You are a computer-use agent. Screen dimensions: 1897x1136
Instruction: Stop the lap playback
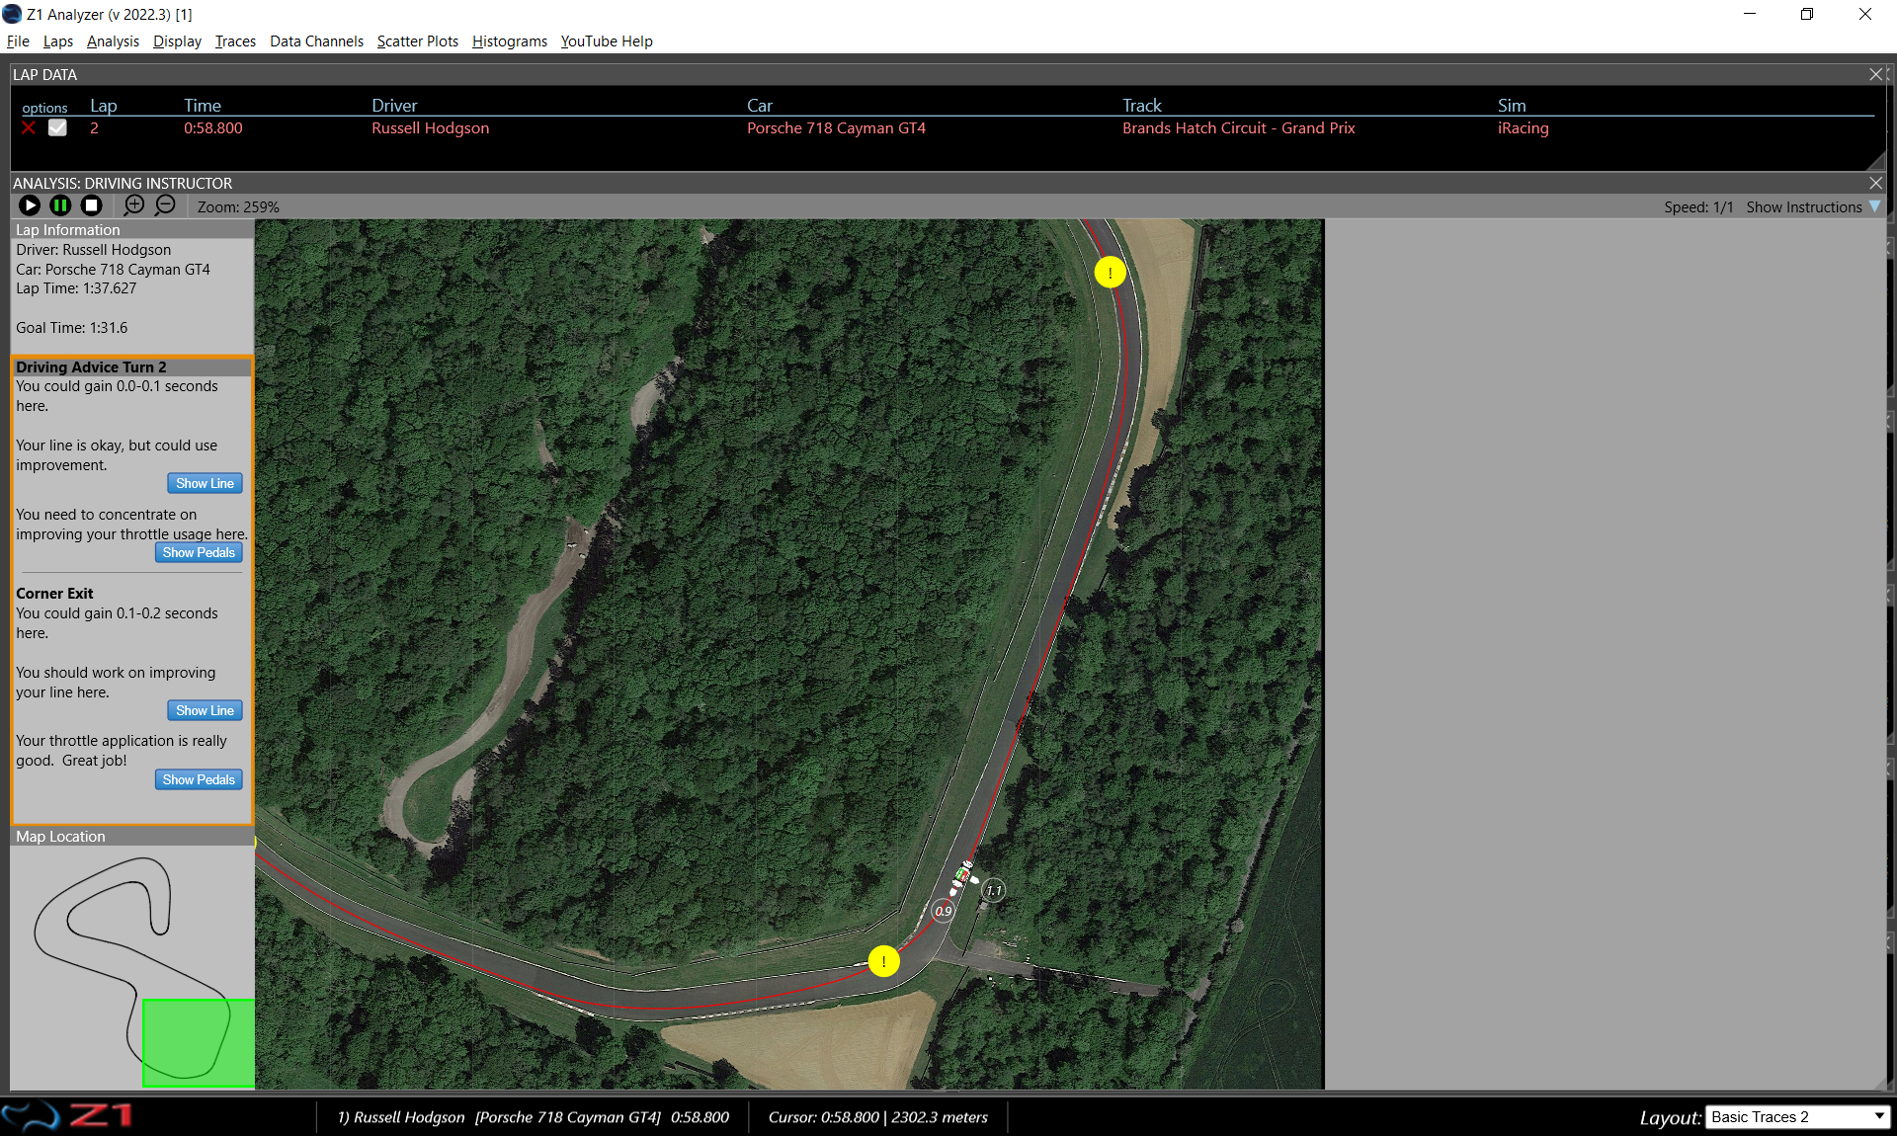pyautogui.click(x=91, y=205)
